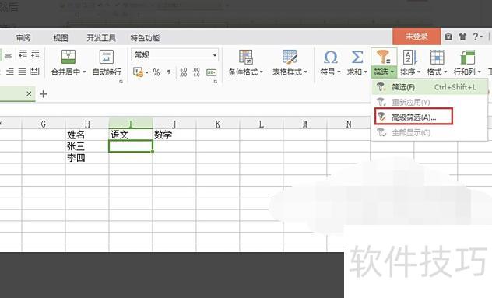Apply comma thousands separator style
The width and height of the screenshot is (492, 298).
click(x=169, y=72)
